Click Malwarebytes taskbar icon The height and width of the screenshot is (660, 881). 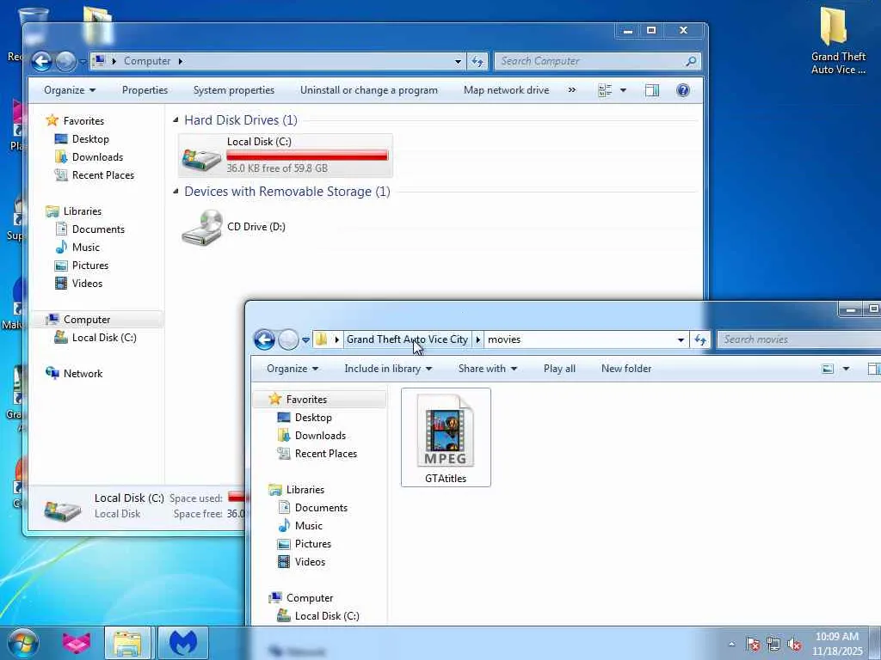point(183,643)
